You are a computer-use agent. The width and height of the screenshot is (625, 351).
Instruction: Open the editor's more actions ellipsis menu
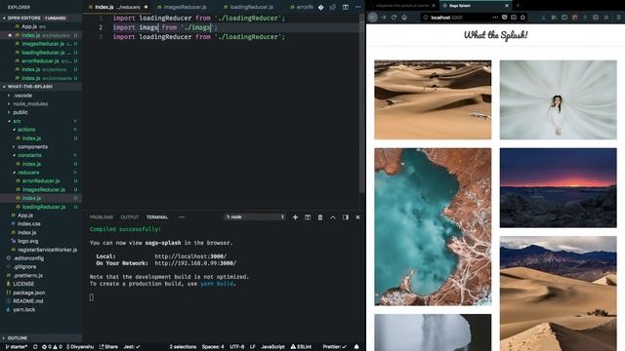(358, 7)
